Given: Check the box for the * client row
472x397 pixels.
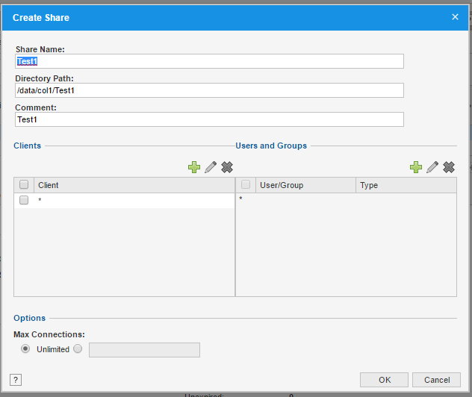Looking at the screenshot, I should tap(24, 201).
